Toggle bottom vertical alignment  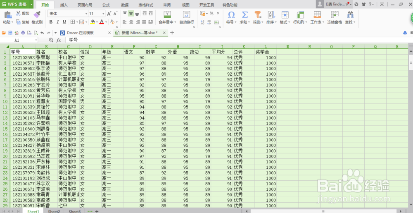(137, 14)
